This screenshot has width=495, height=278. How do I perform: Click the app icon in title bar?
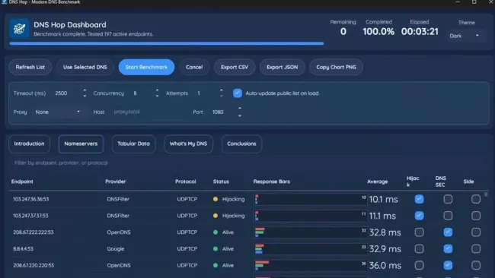tap(4, 2)
